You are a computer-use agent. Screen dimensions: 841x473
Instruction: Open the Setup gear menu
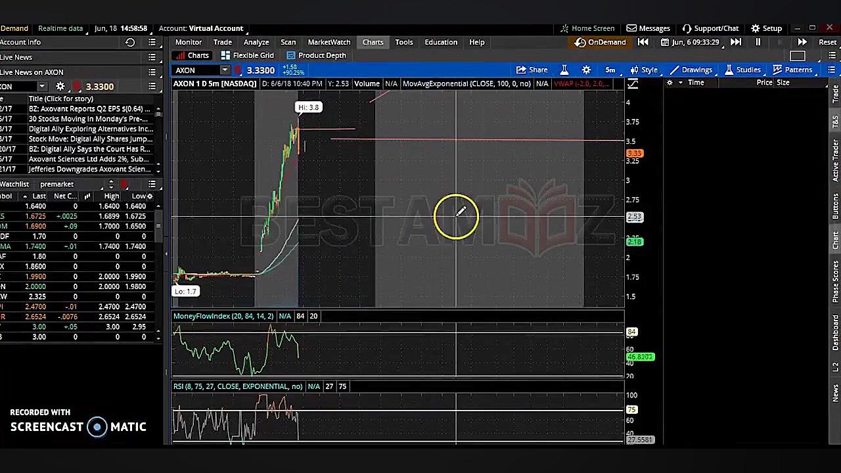(x=766, y=28)
